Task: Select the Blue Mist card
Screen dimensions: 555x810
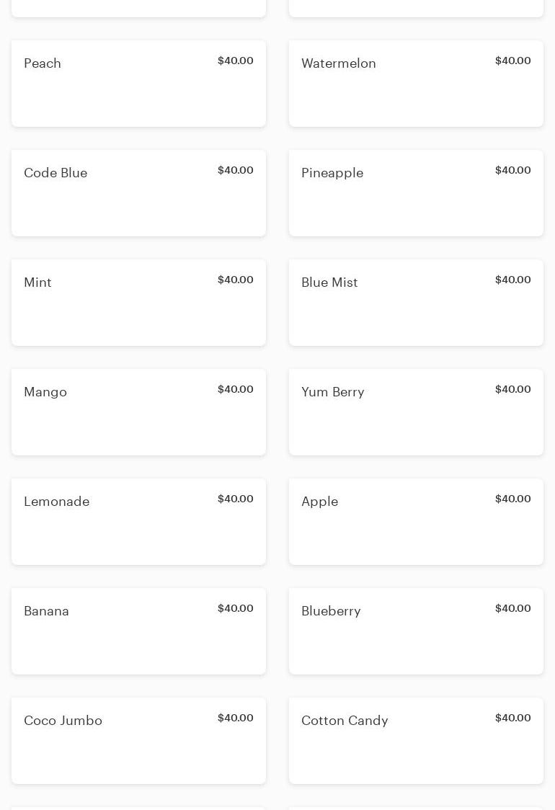Action: pyautogui.click(x=416, y=303)
